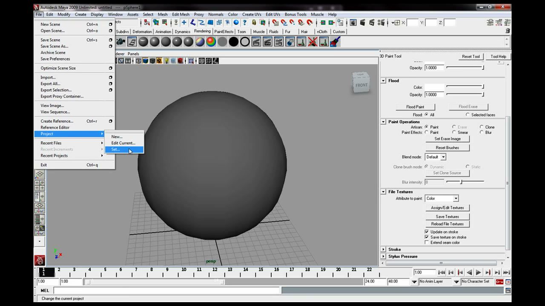The image size is (545, 306).
Task: Collapse the Flood section
Action: (383, 81)
